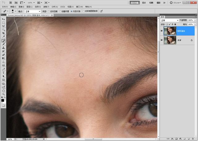Reset default foreground and background colors
Screen dimensions: 198x141
pos(2,97)
